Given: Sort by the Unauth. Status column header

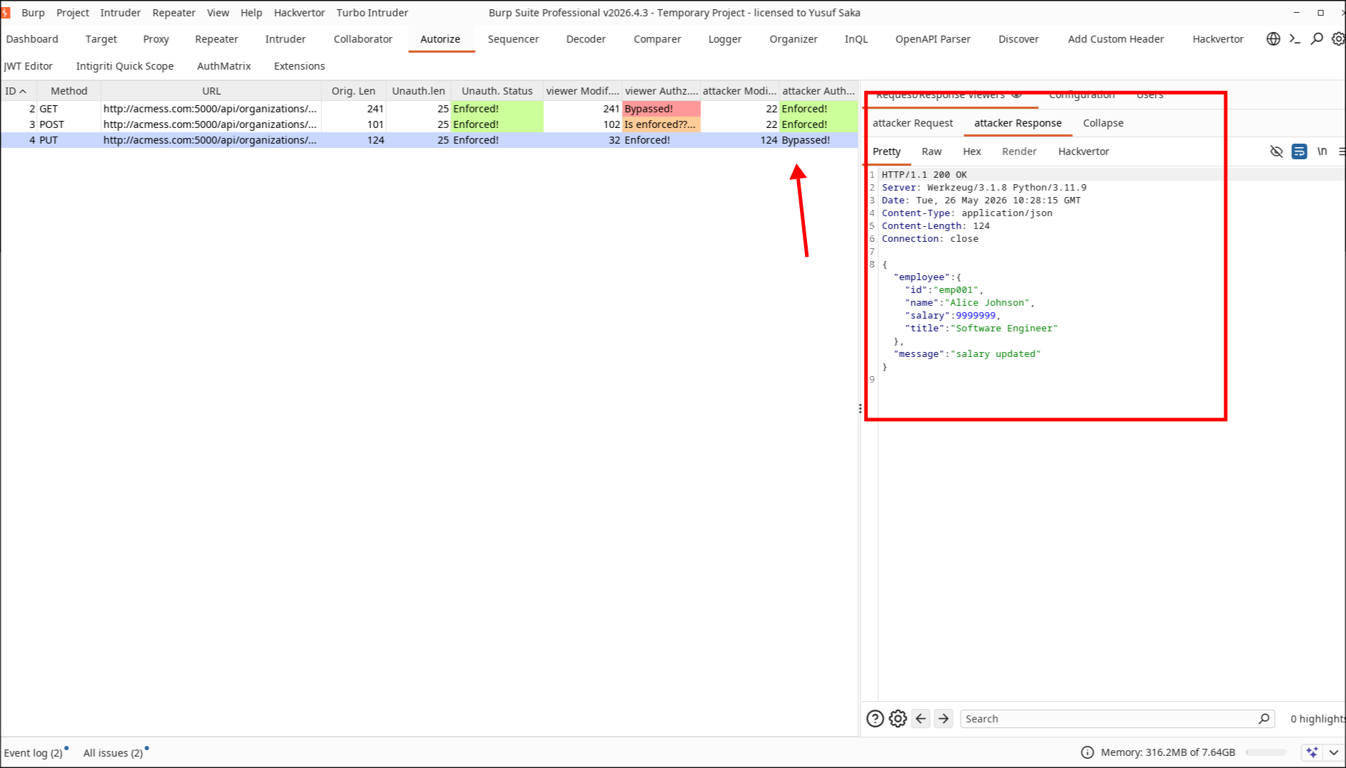Looking at the screenshot, I should coord(497,91).
